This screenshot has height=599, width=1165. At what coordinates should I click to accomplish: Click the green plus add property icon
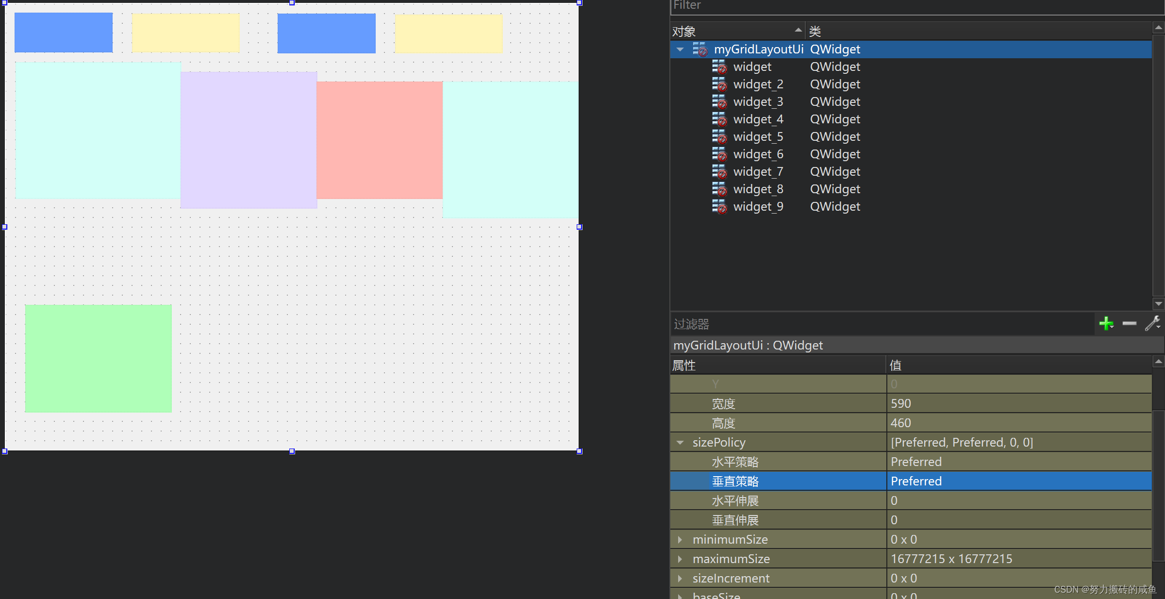pos(1106,323)
